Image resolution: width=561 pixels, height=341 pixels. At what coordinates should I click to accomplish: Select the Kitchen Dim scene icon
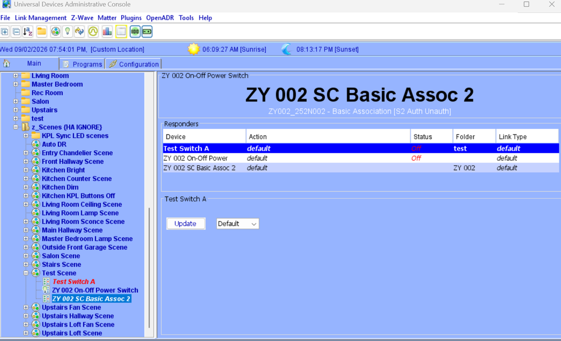35,187
